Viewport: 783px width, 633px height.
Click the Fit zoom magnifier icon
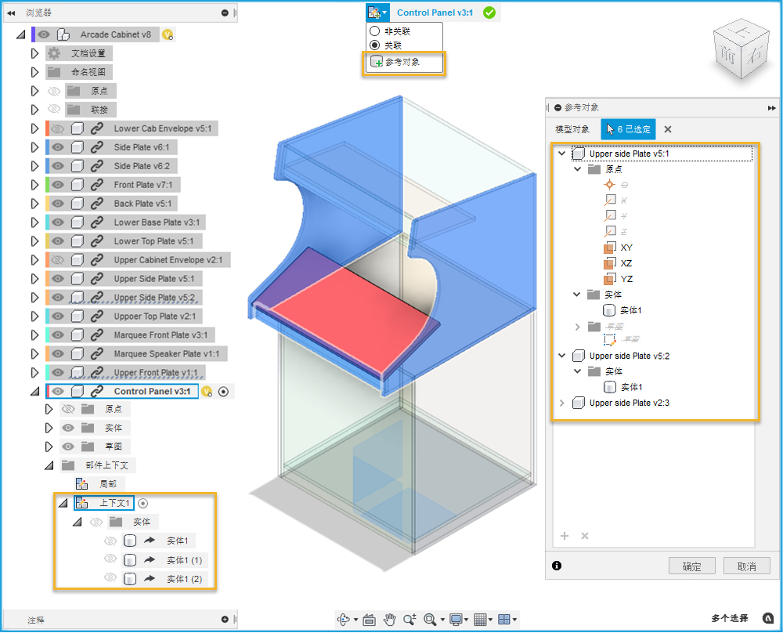430,620
